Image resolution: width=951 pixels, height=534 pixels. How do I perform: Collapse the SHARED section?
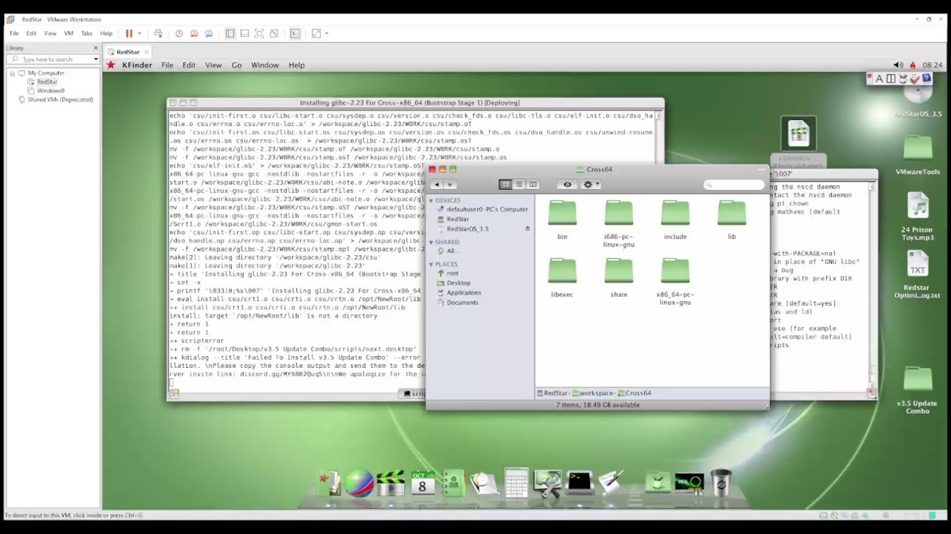431,243
